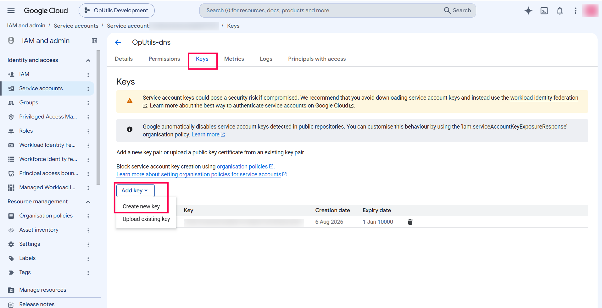Click the sidebar vertical scrollbar

(98, 118)
